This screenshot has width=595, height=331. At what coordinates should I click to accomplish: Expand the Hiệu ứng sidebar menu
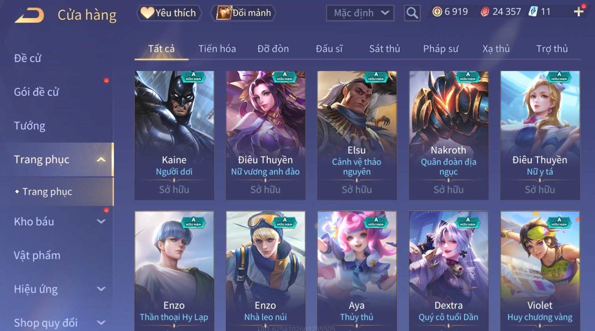point(101,289)
